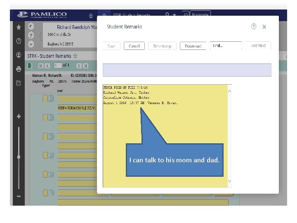Click the share/export icon in sidebar
Screen dimensions: 297x223
coord(19,83)
